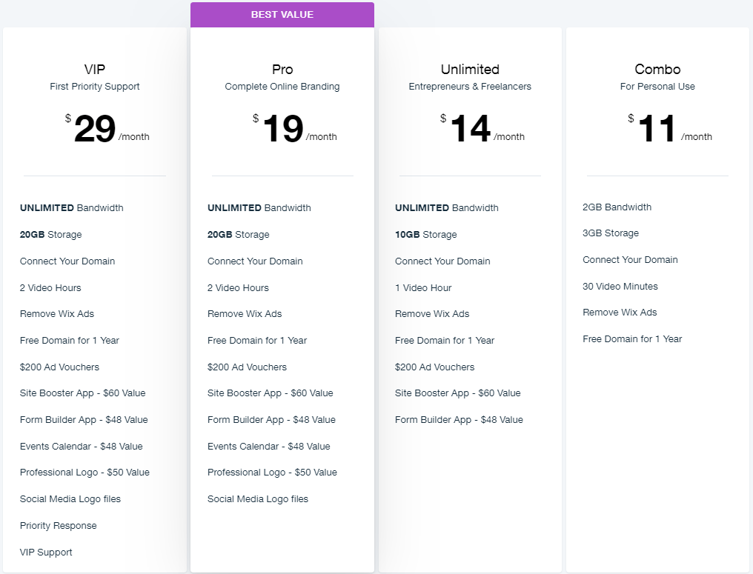Click 1 Video Hour in Unlimited plan

[x=423, y=288]
